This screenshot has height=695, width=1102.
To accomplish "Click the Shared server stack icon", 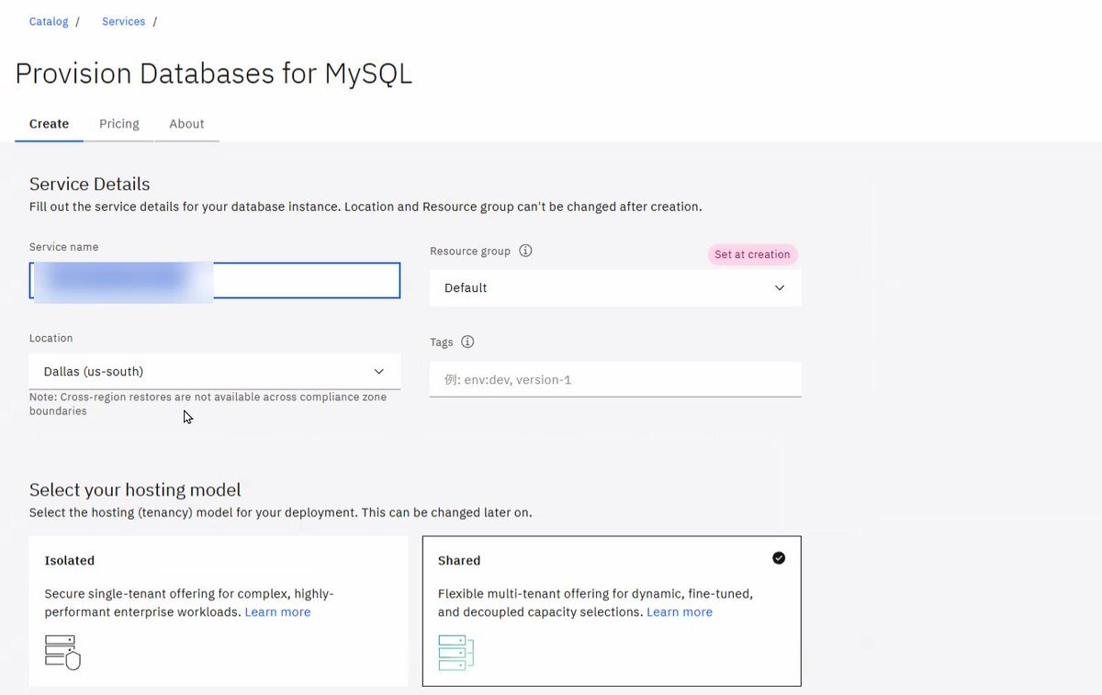I will tap(455, 652).
